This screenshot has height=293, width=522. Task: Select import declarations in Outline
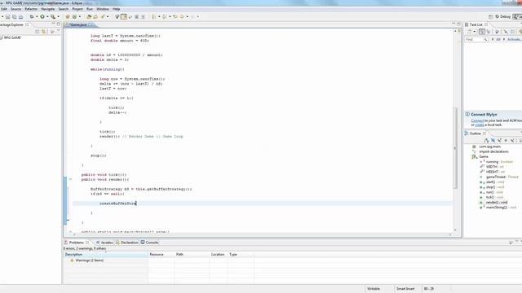[493, 151]
